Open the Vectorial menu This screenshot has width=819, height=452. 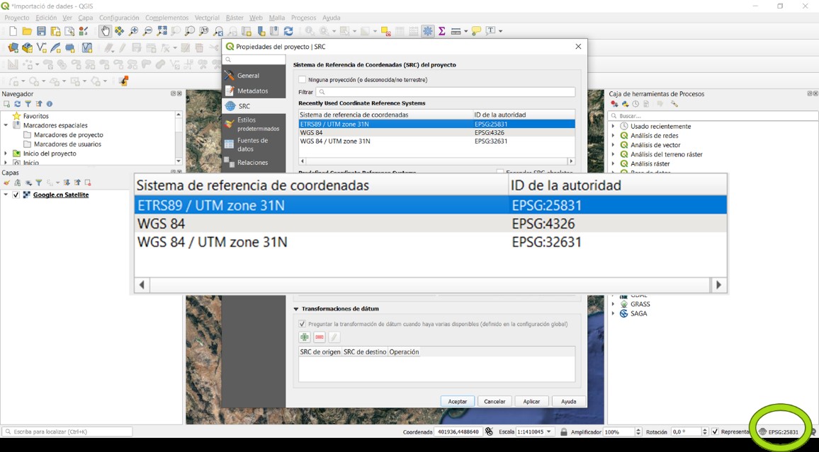(x=207, y=18)
